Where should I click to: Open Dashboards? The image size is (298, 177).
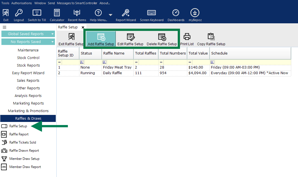[176, 15]
